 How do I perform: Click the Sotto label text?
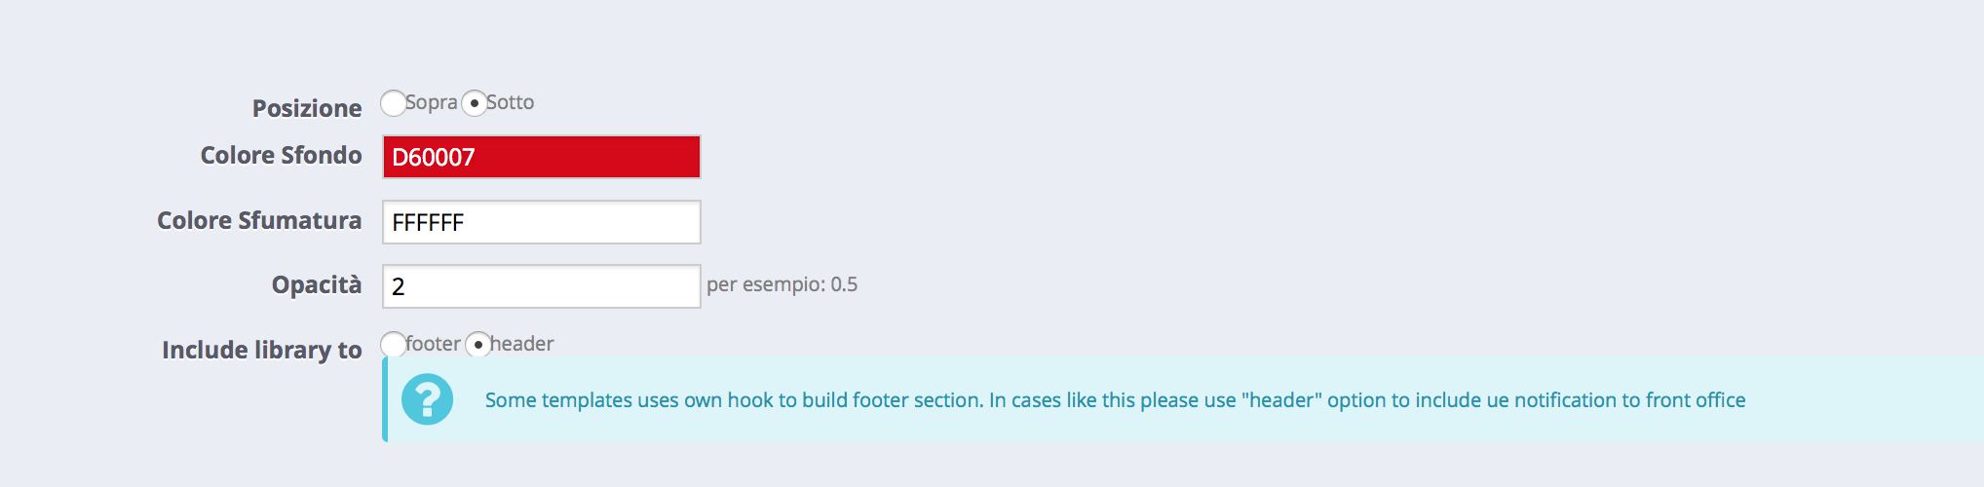click(511, 102)
